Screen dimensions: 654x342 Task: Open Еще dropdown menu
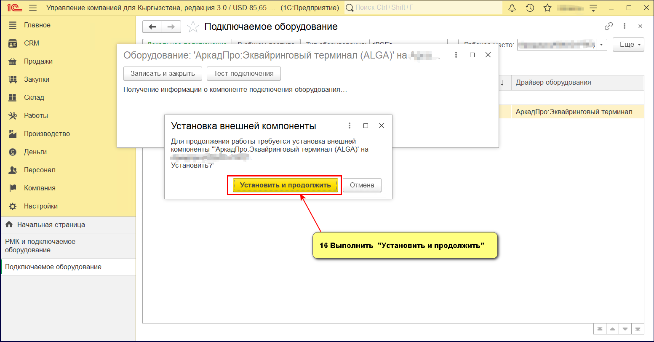click(x=629, y=45)
